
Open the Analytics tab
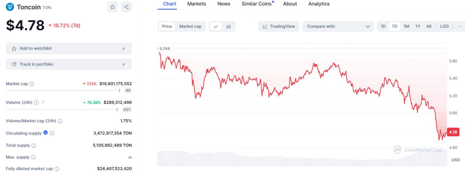(x=319, y=4)
